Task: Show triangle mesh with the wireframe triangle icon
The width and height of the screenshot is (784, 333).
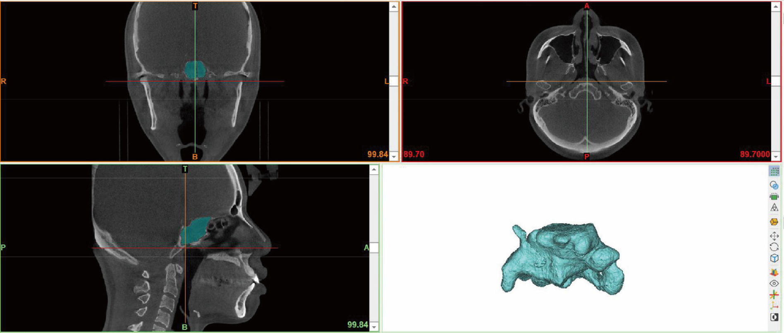Action: click(x=774, y=208)
